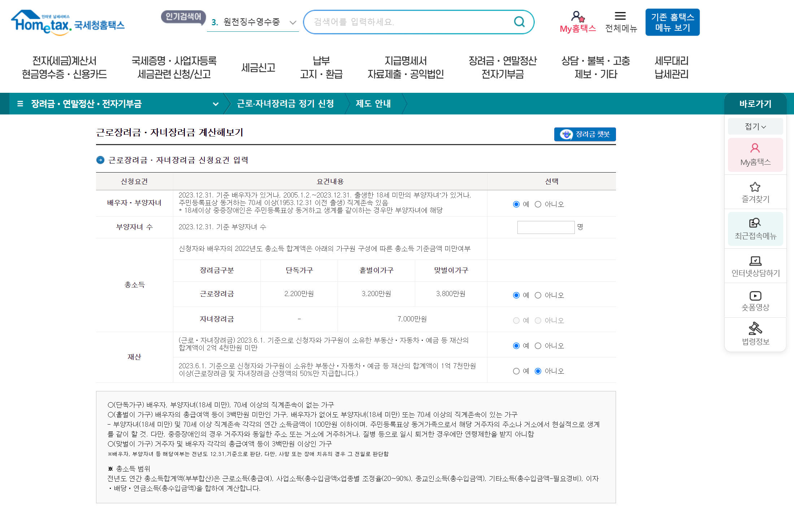The width and height of the screenshot is (794, 517).
Task: Click 즐겨찾기 star icon in sidebar
Action: click(x=755, y=187)
